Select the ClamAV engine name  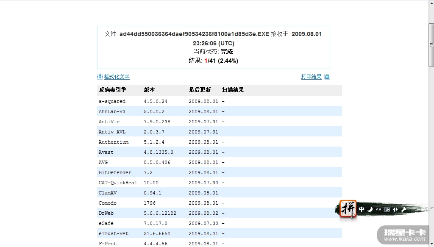[x=108, y=193]
